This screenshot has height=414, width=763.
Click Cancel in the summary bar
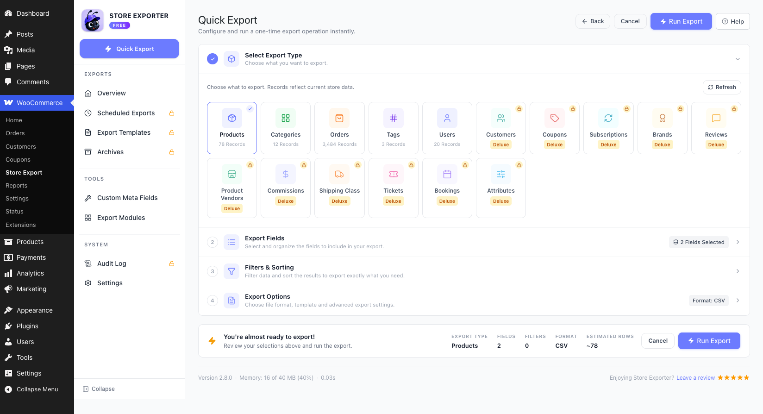click(658, 341)
